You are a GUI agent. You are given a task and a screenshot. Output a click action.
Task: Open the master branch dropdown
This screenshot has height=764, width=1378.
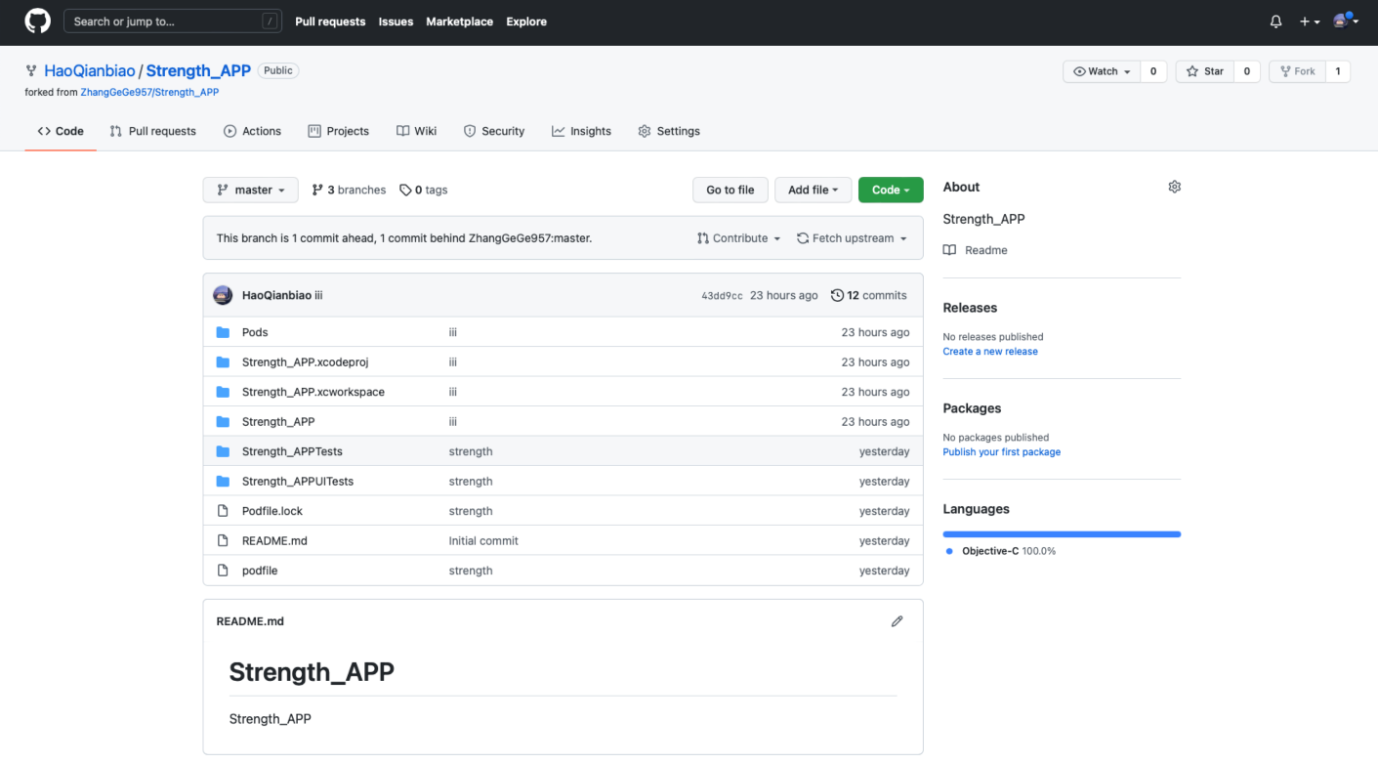click(x=250, y=190)
